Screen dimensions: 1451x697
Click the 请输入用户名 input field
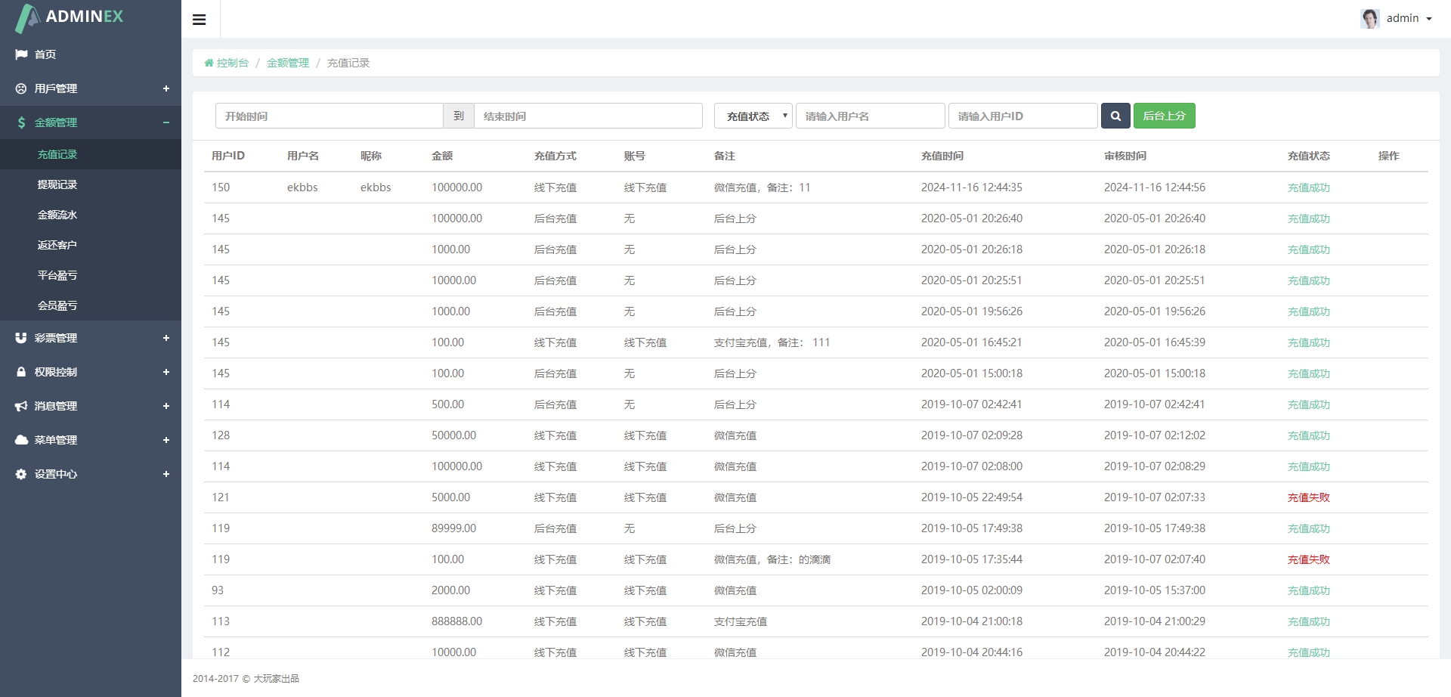pyautogui.click(x=871, y=116)
